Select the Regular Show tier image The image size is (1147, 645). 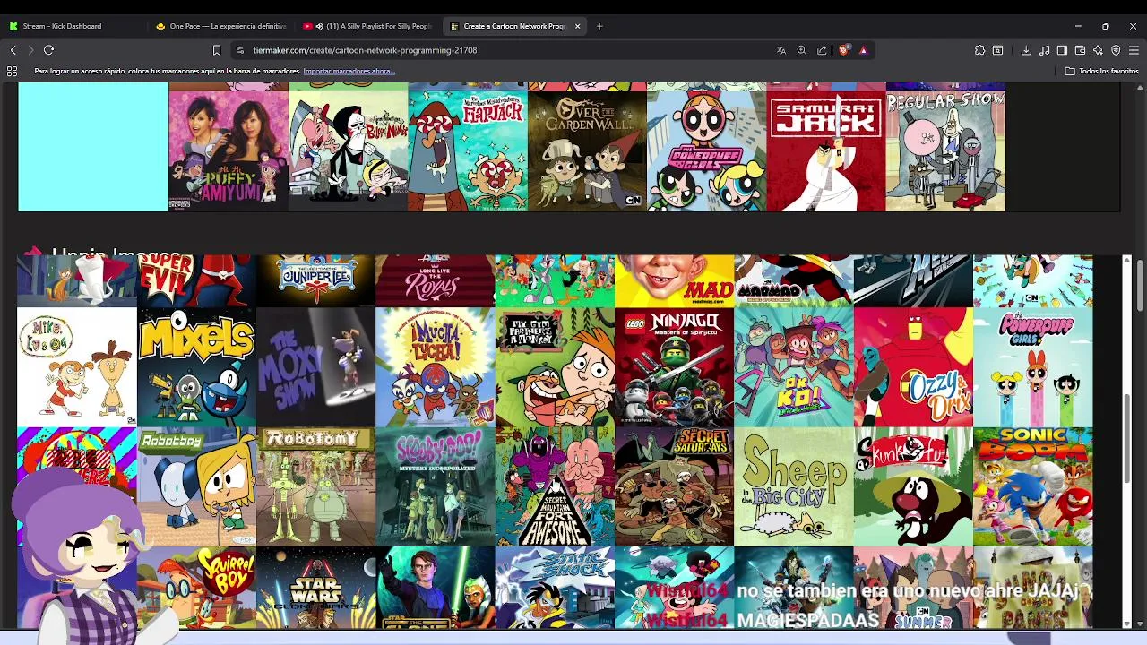click(945, 151)
